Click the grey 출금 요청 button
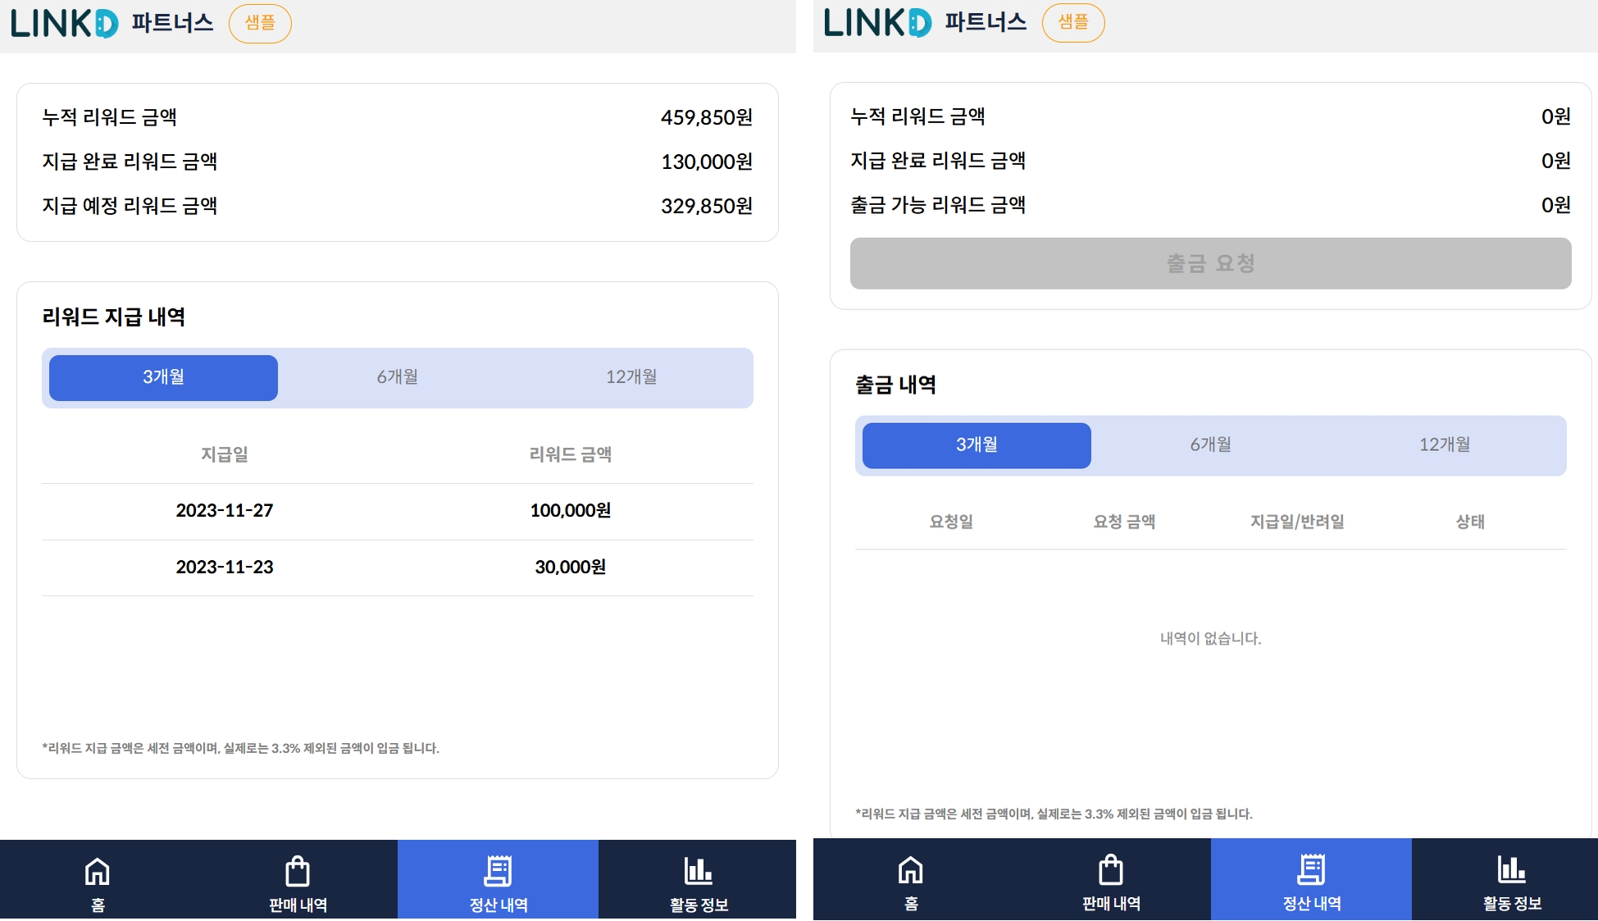Image resolution: width=1598 pixels, height=921 pixels. point(1211,263)
